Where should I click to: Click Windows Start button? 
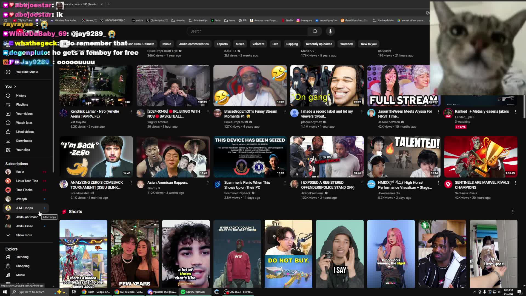[5, 292]
